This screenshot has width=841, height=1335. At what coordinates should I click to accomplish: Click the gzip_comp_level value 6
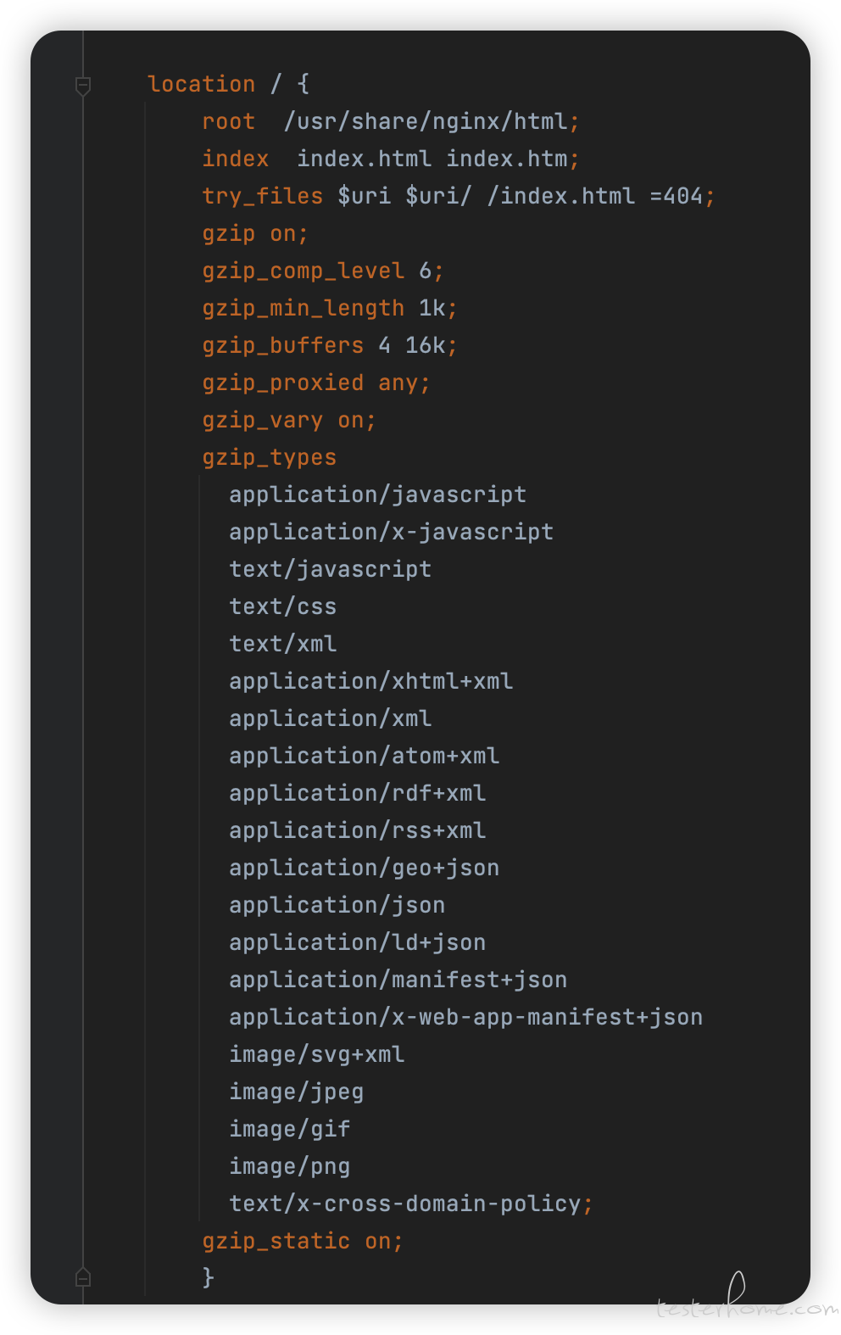(x=426, y=271)
